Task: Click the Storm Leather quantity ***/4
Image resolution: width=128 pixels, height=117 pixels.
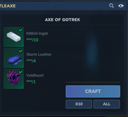Action: [x=31, y=61]
